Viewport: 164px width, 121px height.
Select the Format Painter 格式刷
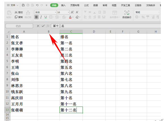(28, 14)
